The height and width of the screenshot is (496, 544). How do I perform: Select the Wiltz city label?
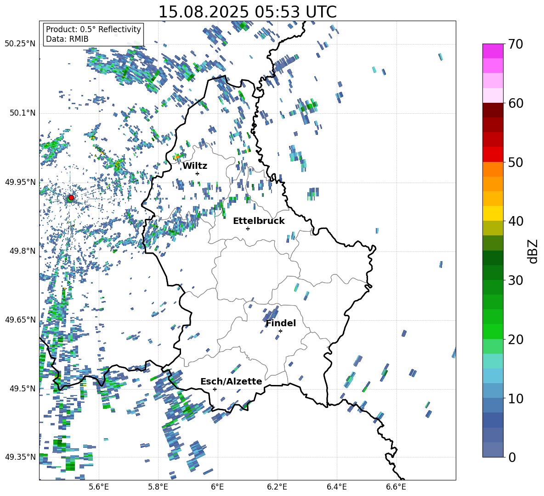(195, 166)
